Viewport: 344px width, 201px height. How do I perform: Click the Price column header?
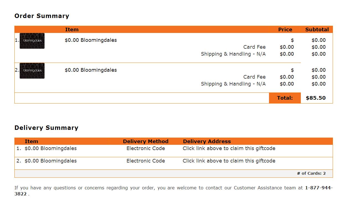click(285, 30)
